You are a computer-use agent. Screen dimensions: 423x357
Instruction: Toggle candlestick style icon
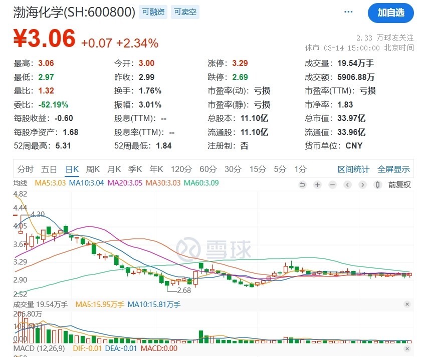tap(378, 184)
